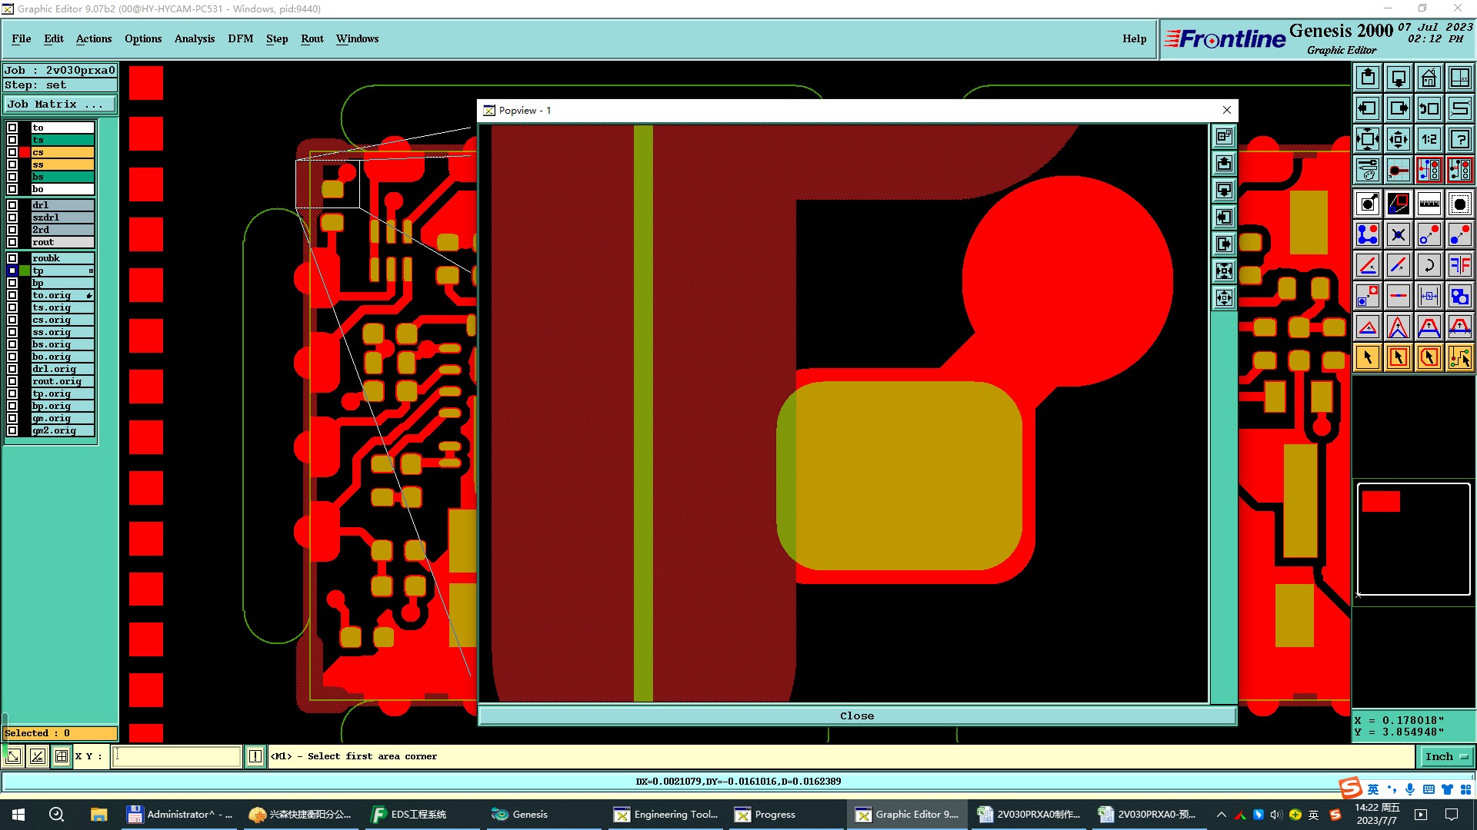Open the Inch units dropdown
This screenshot has width=1477, height=830.
point(1446,757)
